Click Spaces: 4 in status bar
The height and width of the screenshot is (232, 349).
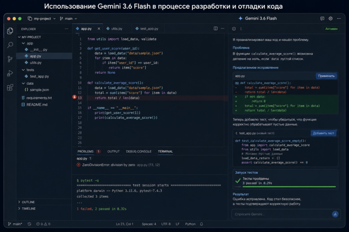click(x=149, y=224)
